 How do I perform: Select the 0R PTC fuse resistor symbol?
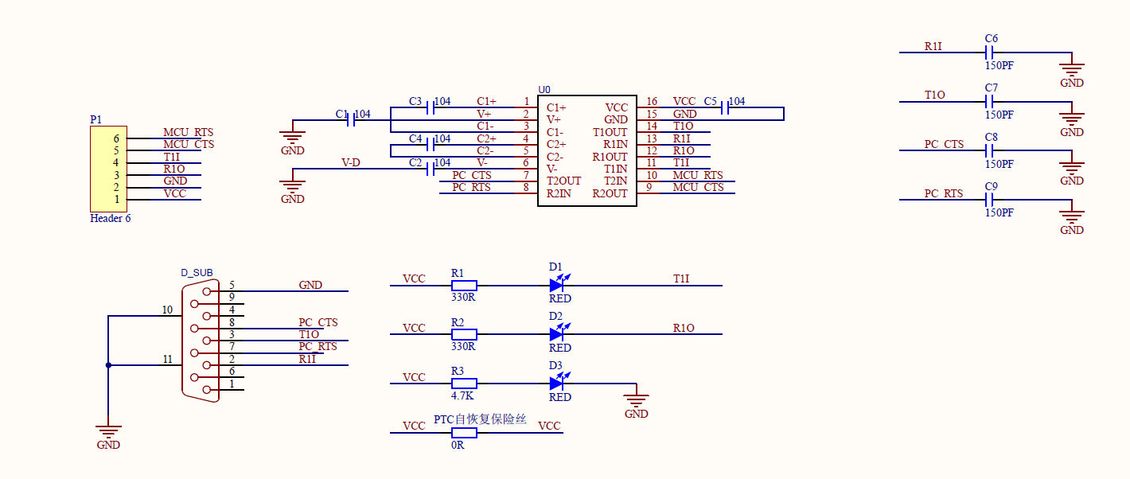click(x=464, y=433)
